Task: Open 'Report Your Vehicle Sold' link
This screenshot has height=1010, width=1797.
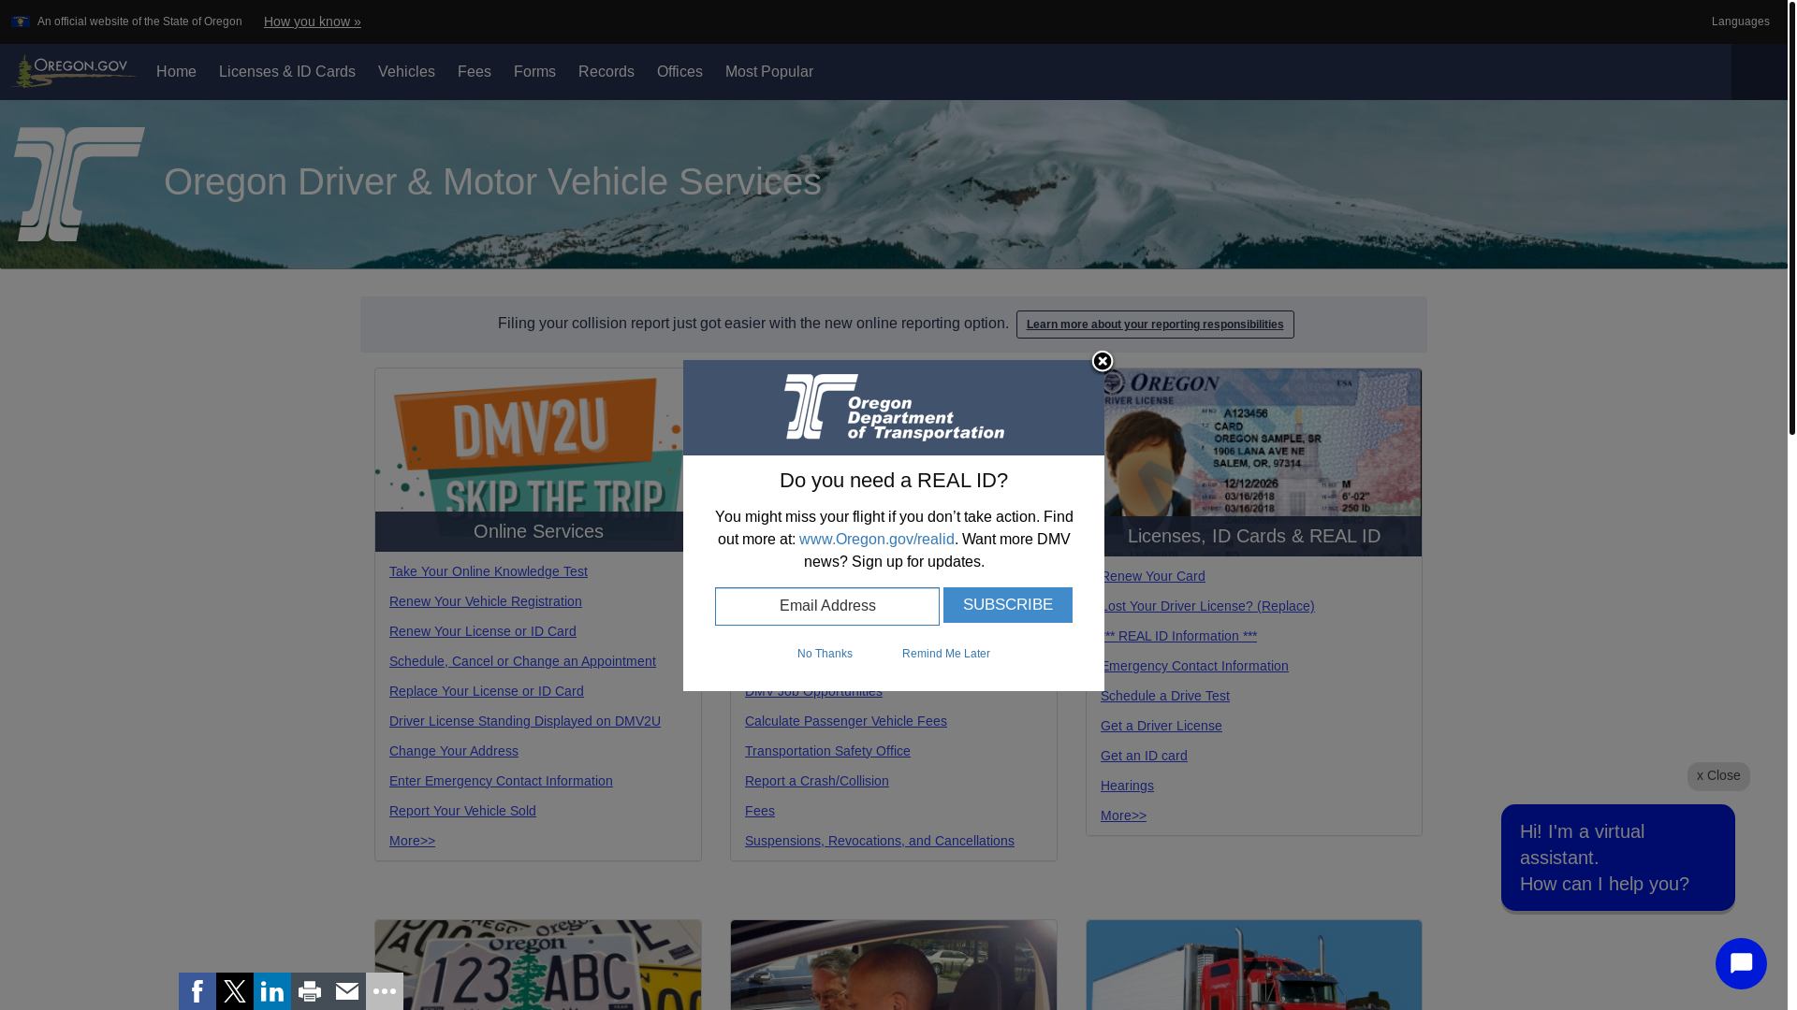Action: point(462,811)
